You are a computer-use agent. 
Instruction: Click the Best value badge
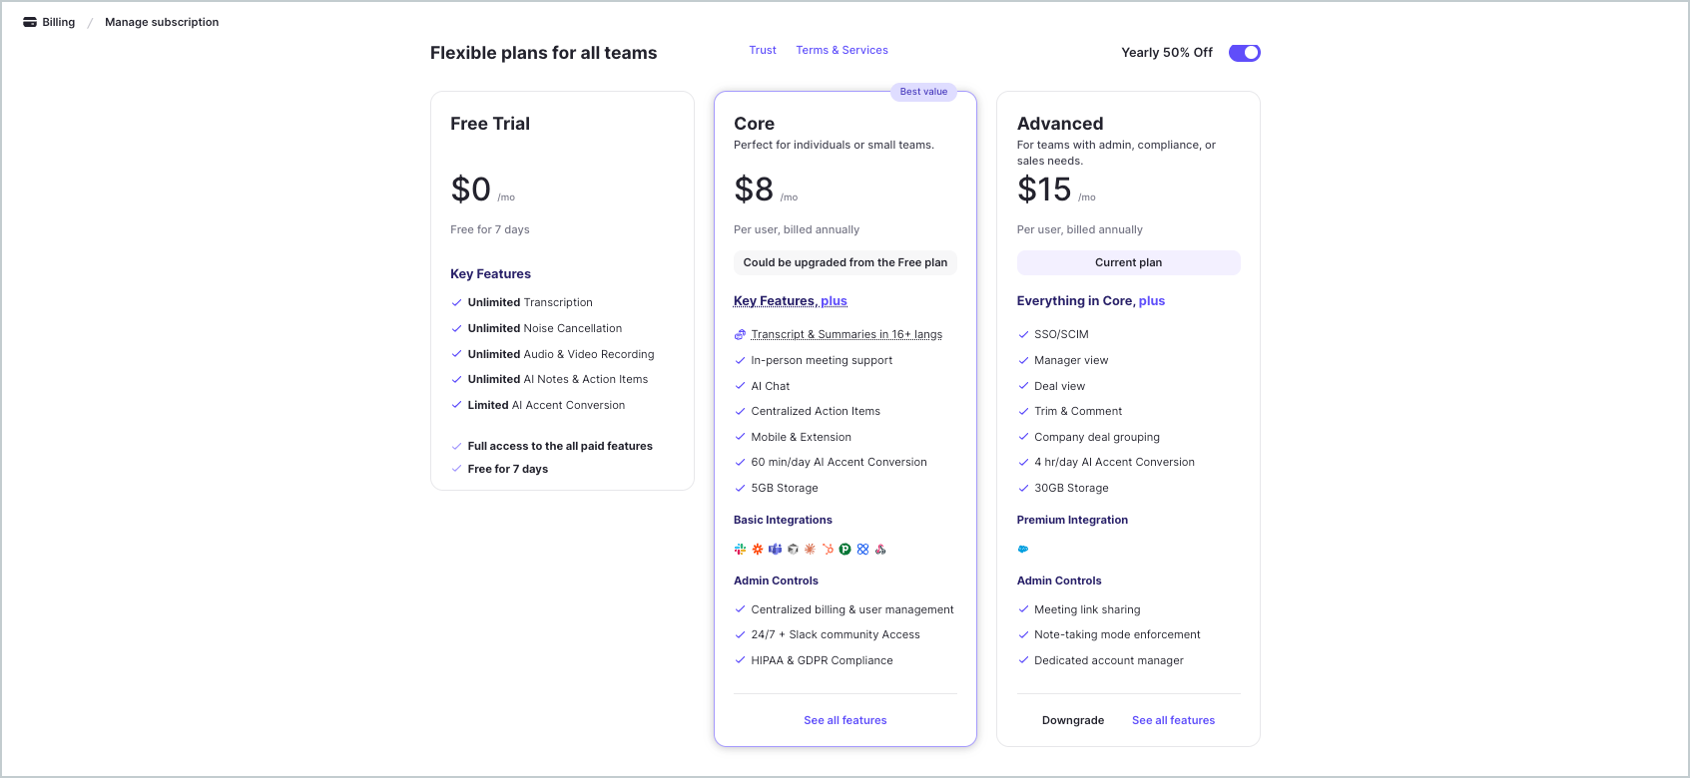coord(923,92)
